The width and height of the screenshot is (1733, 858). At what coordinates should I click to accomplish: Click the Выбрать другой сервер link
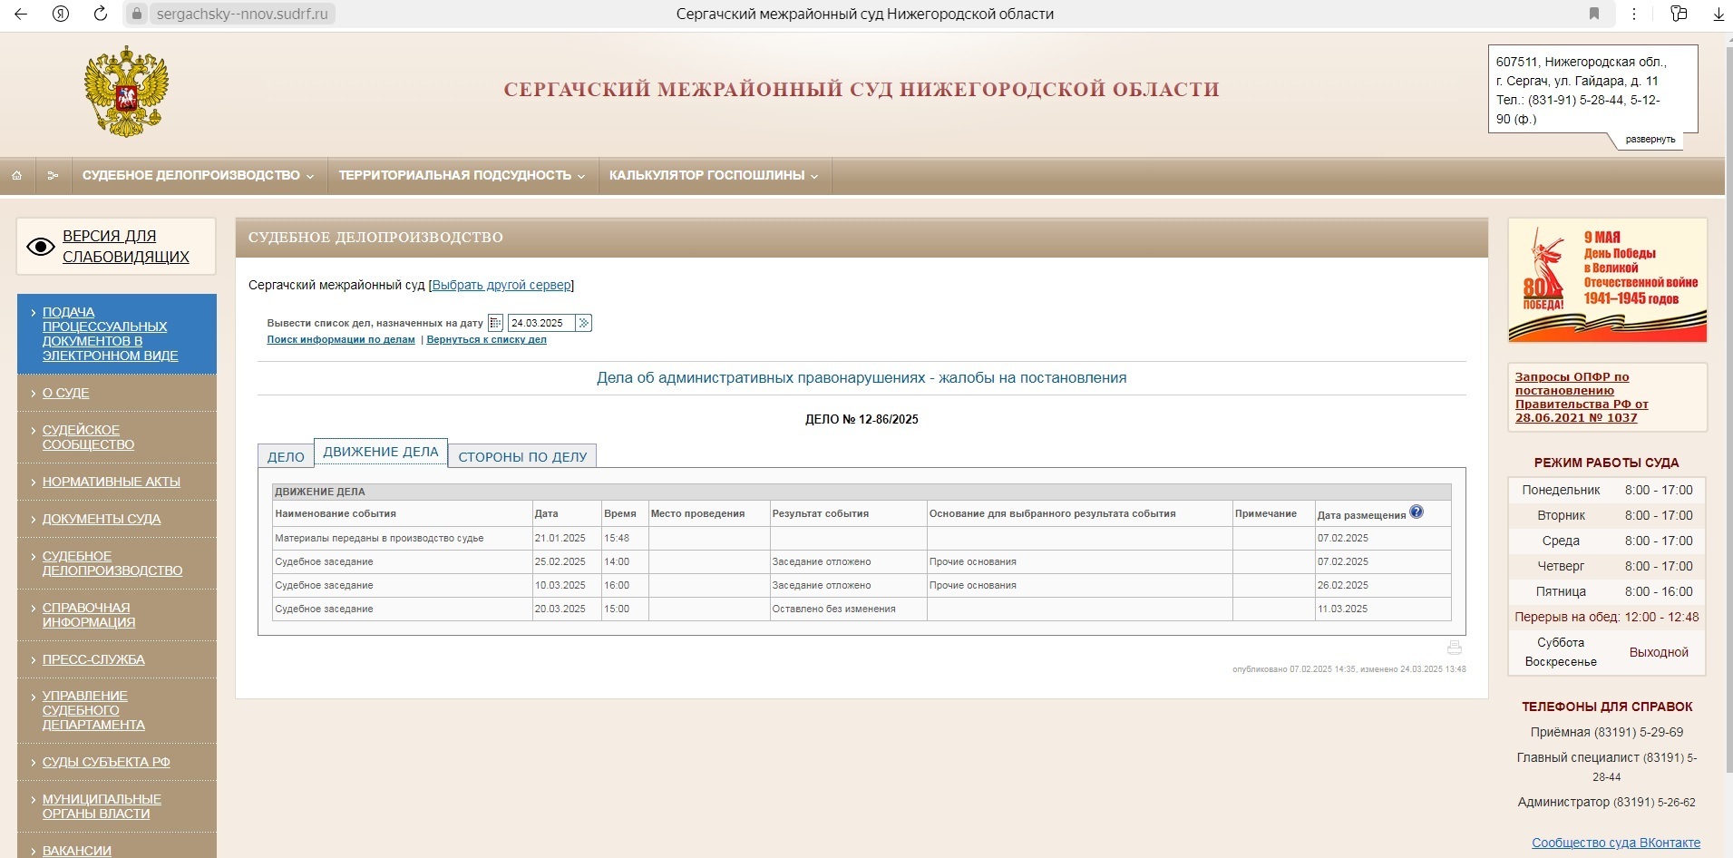pos(501,285)
